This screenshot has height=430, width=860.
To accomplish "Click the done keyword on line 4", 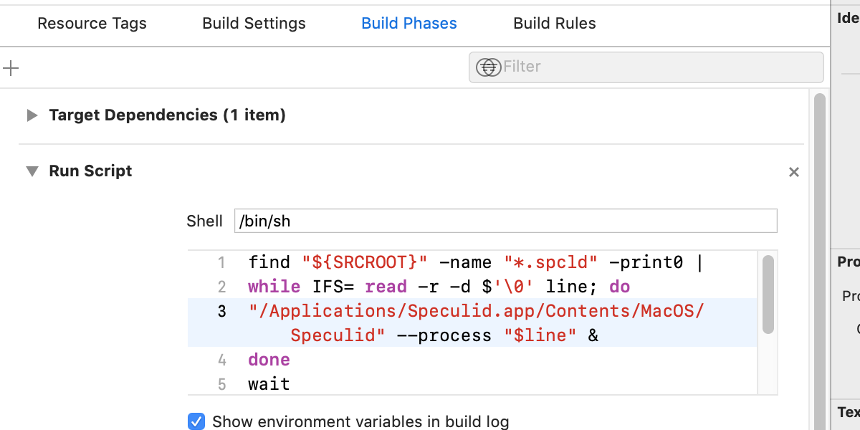I will (x=269, y=360).
